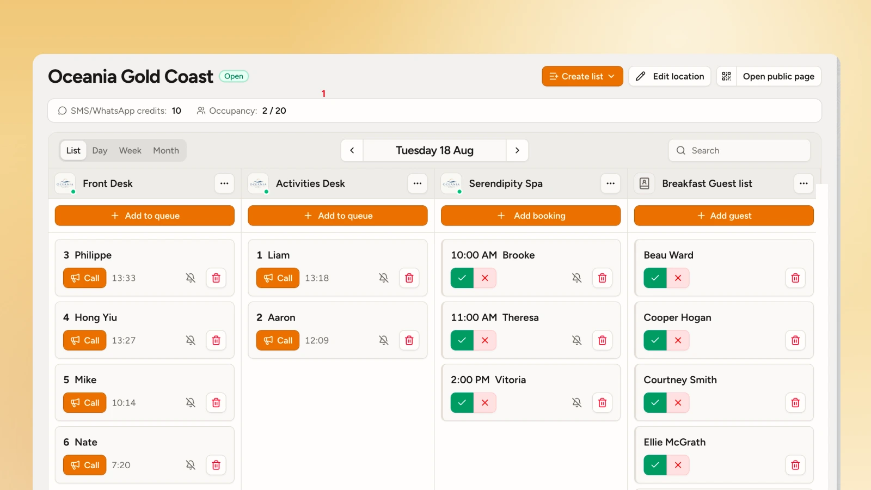
Task: Open Front Desk more options menu
Action: tap(224, 184)
